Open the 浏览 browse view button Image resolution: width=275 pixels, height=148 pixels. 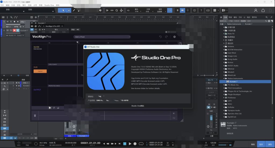click(270, 144)
